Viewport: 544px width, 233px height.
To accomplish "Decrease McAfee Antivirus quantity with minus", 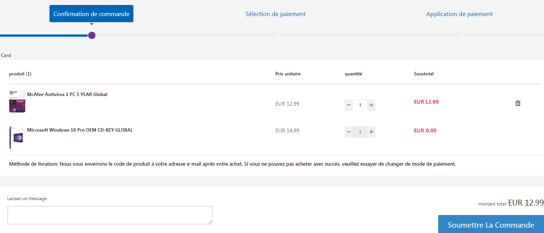I will pos(348,105).
